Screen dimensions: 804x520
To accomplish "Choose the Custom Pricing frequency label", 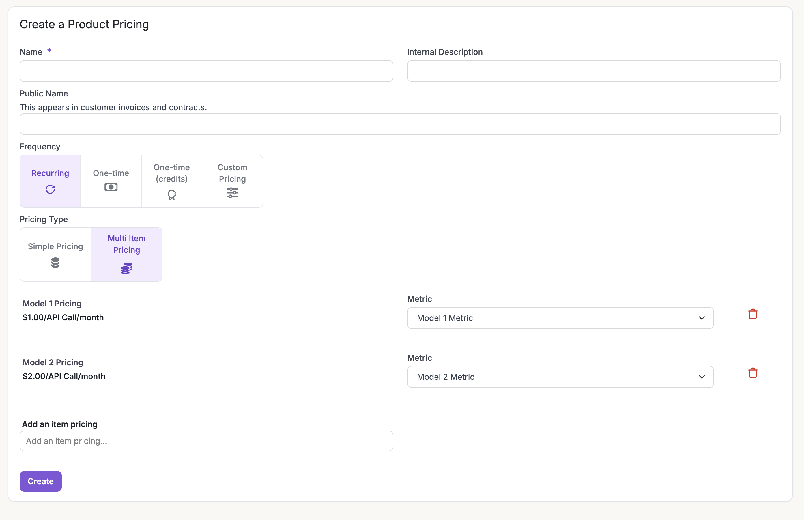I will tap(232, 173).
